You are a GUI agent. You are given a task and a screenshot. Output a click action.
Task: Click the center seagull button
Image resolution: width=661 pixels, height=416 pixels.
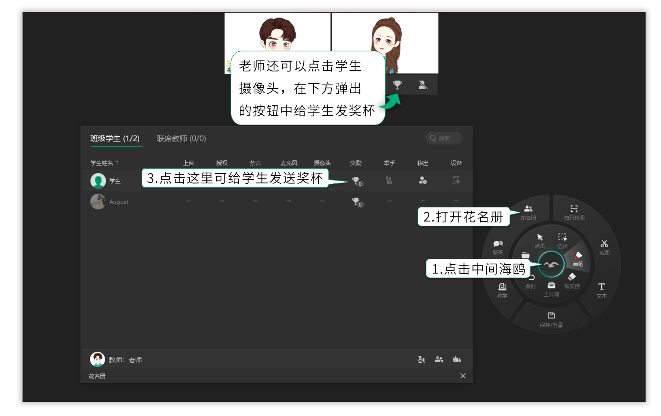pos(551,264)
